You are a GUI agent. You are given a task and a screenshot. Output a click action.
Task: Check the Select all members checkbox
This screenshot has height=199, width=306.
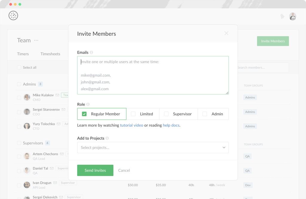point(19,68)
